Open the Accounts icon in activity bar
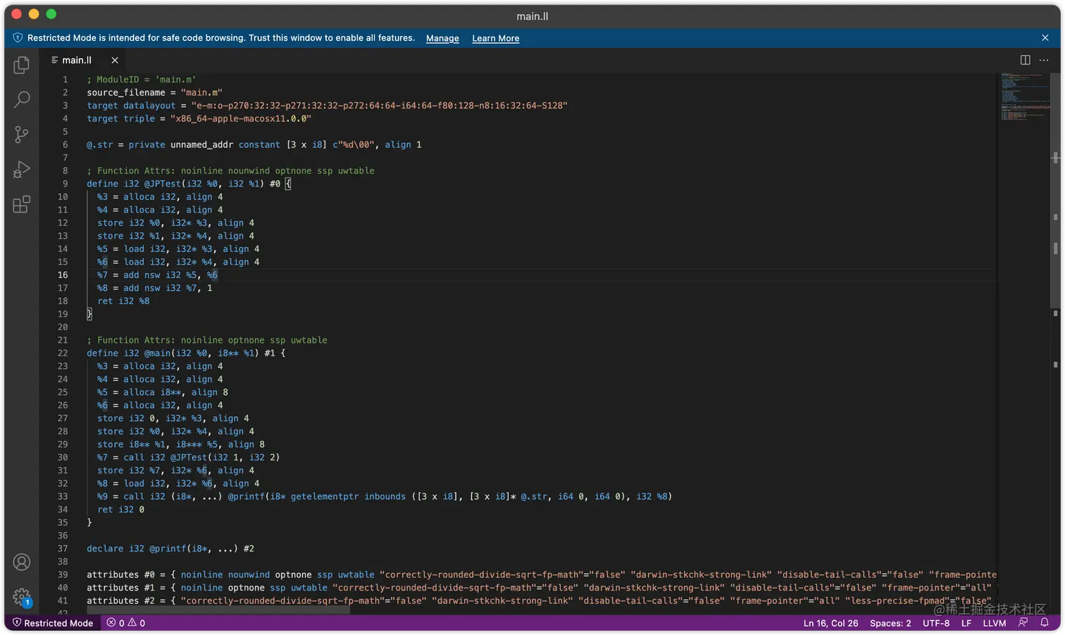The height and width of the screenshot is (635, 1065). pyautogui.click(x=22, y=562)
